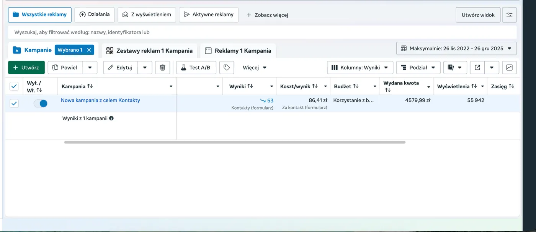Click the info icon beside Wyniki z 1 kampanii
536x232 pixels.
(111, 118)
